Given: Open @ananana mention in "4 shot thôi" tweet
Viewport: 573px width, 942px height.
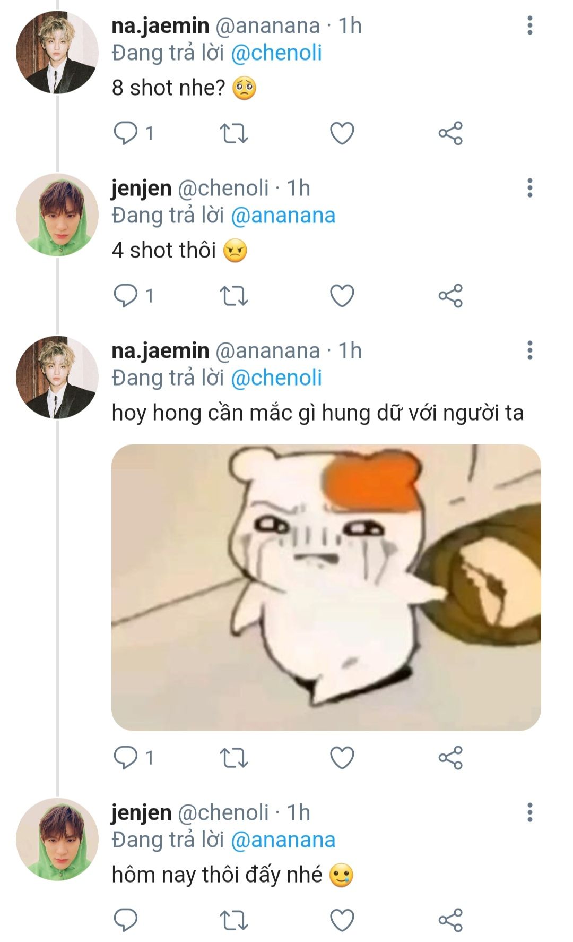Looking at the screenshot, I should point(283,216).
